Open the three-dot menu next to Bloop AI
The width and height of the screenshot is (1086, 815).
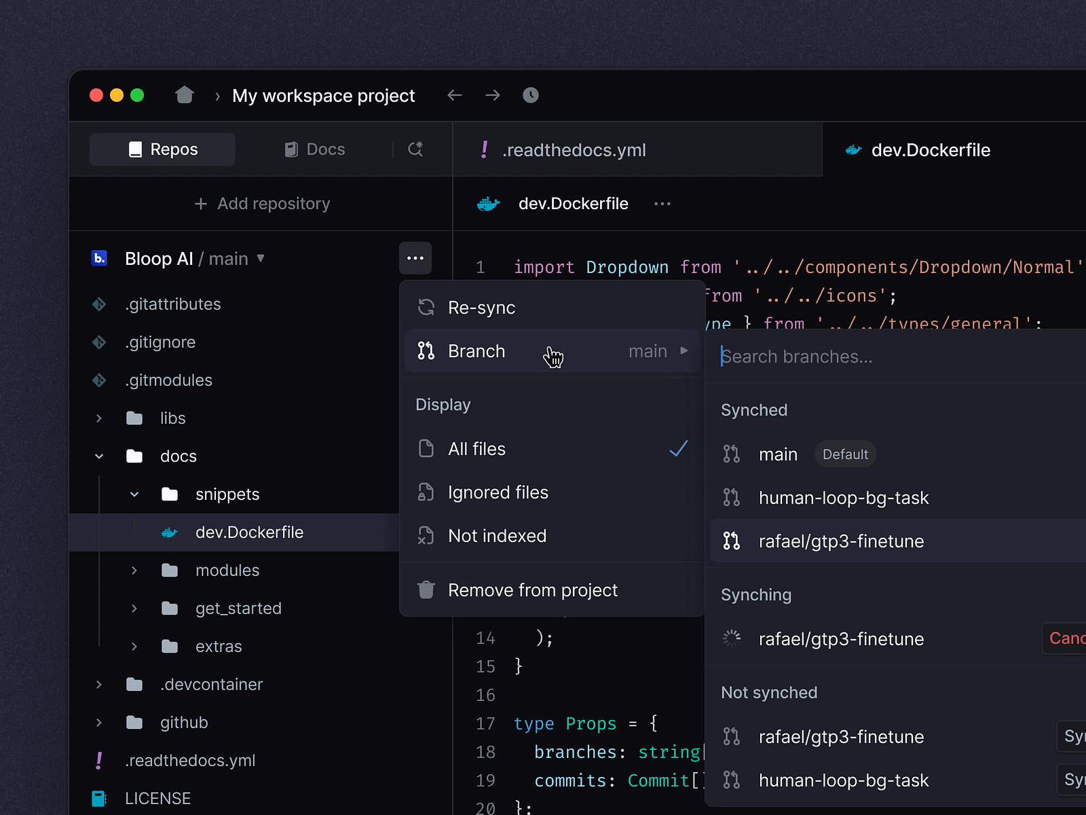tap(415, 258)
